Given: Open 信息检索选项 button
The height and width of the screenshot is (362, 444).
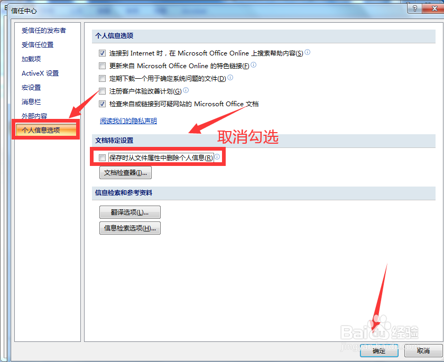Looking at the screenshot, I should pos(130,228).
